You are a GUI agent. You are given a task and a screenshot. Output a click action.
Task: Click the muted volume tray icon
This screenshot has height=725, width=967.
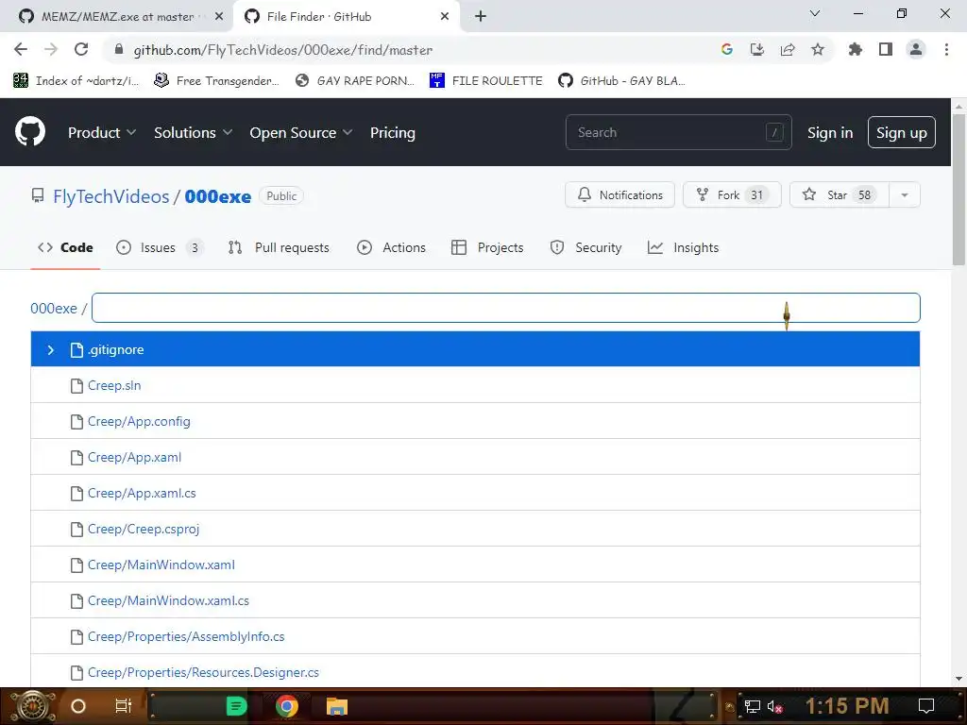[774, 706]
